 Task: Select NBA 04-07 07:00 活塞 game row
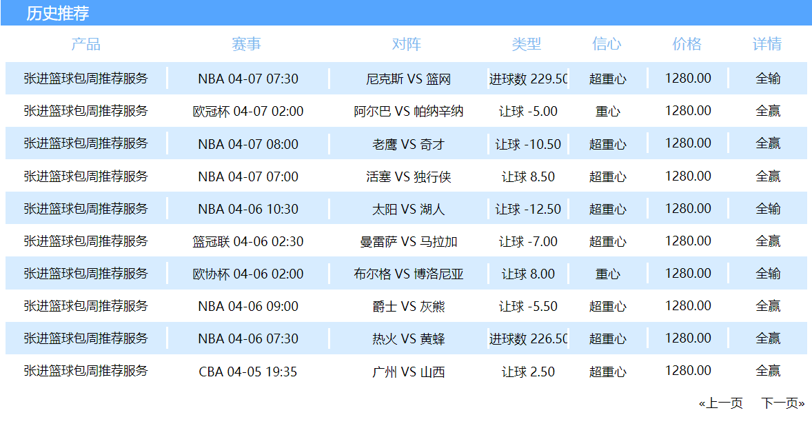(248, 176)
